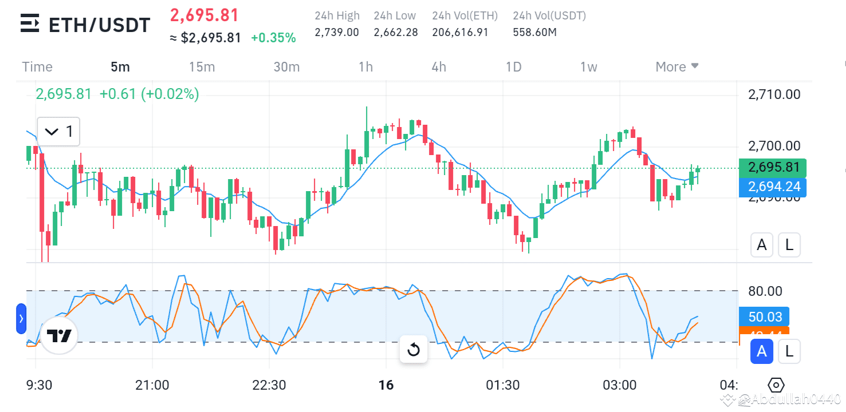Switch to the 15m timeframe tab
This screenshot has width=846, height=412.
pos(202,66)
